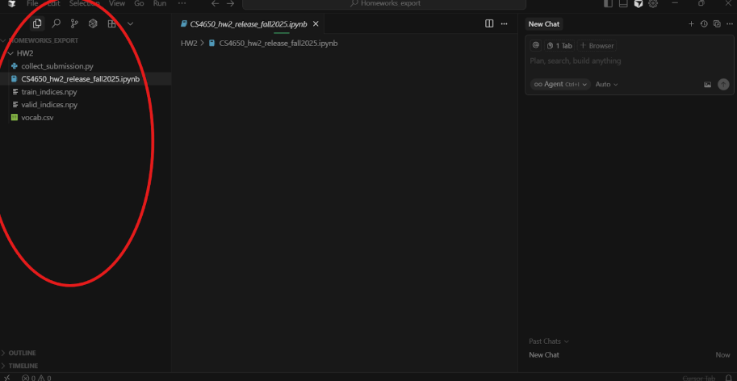737x381 pixels.
Task: Toggle the primary sidebar layout icon
Action: pos(608,4)
